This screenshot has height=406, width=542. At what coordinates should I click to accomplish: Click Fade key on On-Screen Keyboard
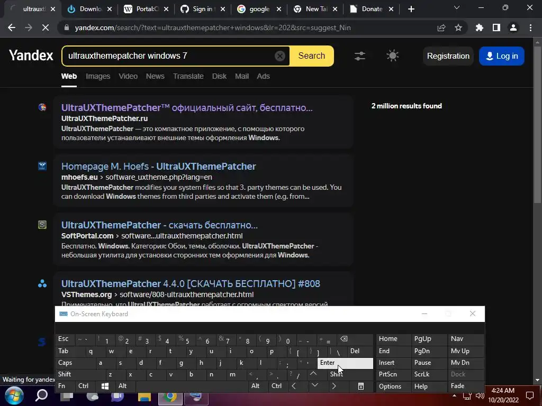[x=466, y=386]
